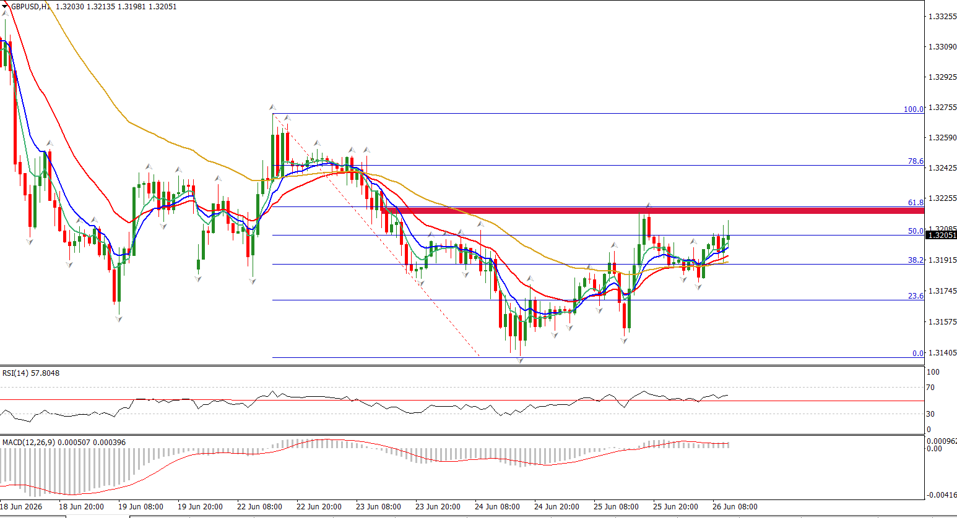Viewport: 957px width, 518px height.
Task: Click the 24 Jun 20:00 time label
Action: click(x=556, y=507)
